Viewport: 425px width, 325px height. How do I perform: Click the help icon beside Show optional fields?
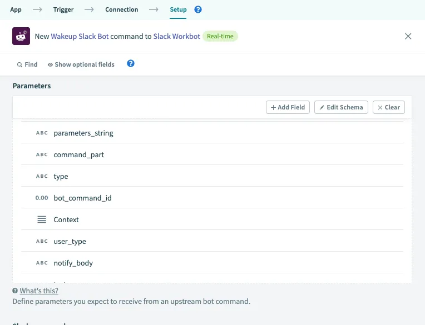131,64
